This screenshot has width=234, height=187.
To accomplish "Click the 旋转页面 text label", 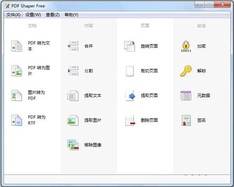I will 149,46.
